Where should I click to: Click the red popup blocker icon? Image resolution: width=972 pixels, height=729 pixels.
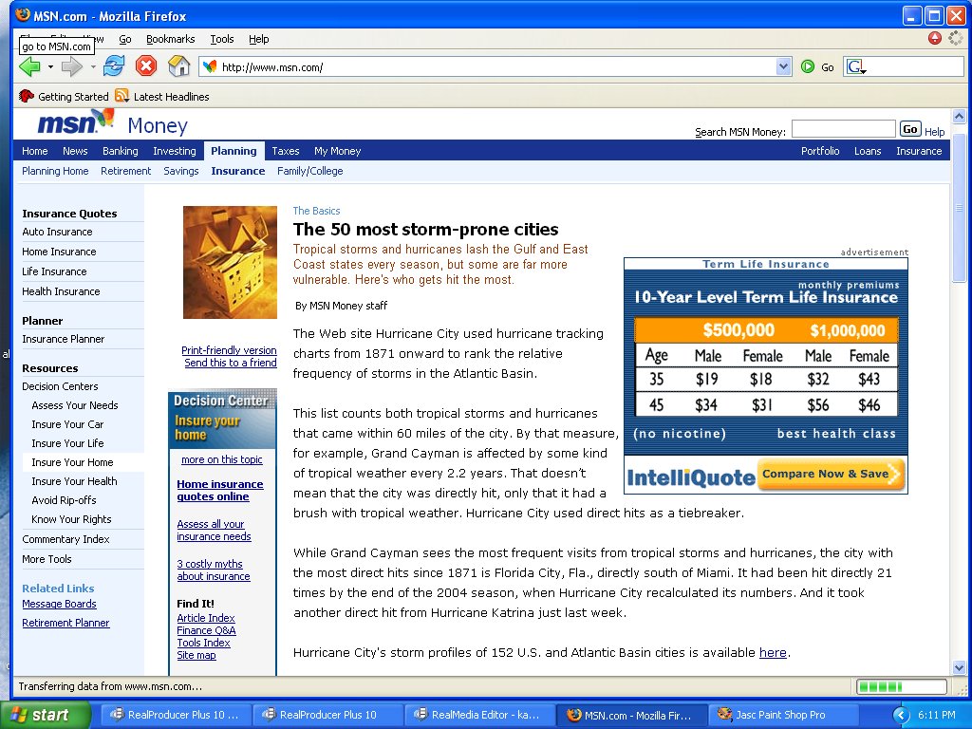tap(935, 38)
